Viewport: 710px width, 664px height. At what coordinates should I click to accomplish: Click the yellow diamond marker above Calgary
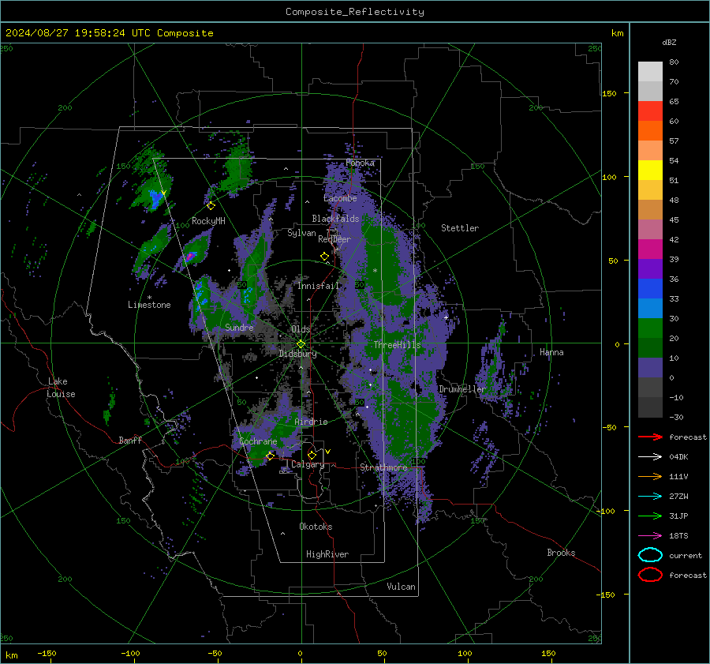click(x=312, y=455)
